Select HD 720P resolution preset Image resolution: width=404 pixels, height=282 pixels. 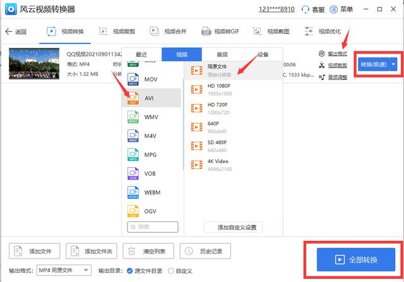(234, 108)
